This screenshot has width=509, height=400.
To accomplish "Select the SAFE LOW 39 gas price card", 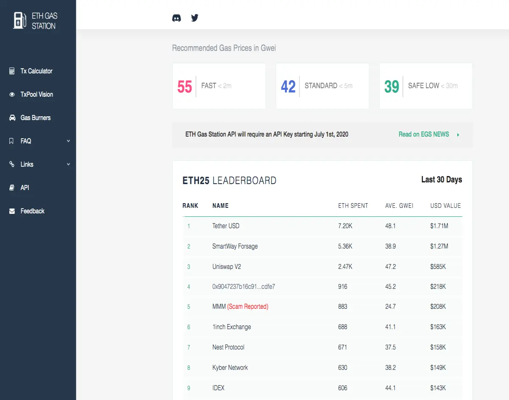I will [x=426, y=86].
